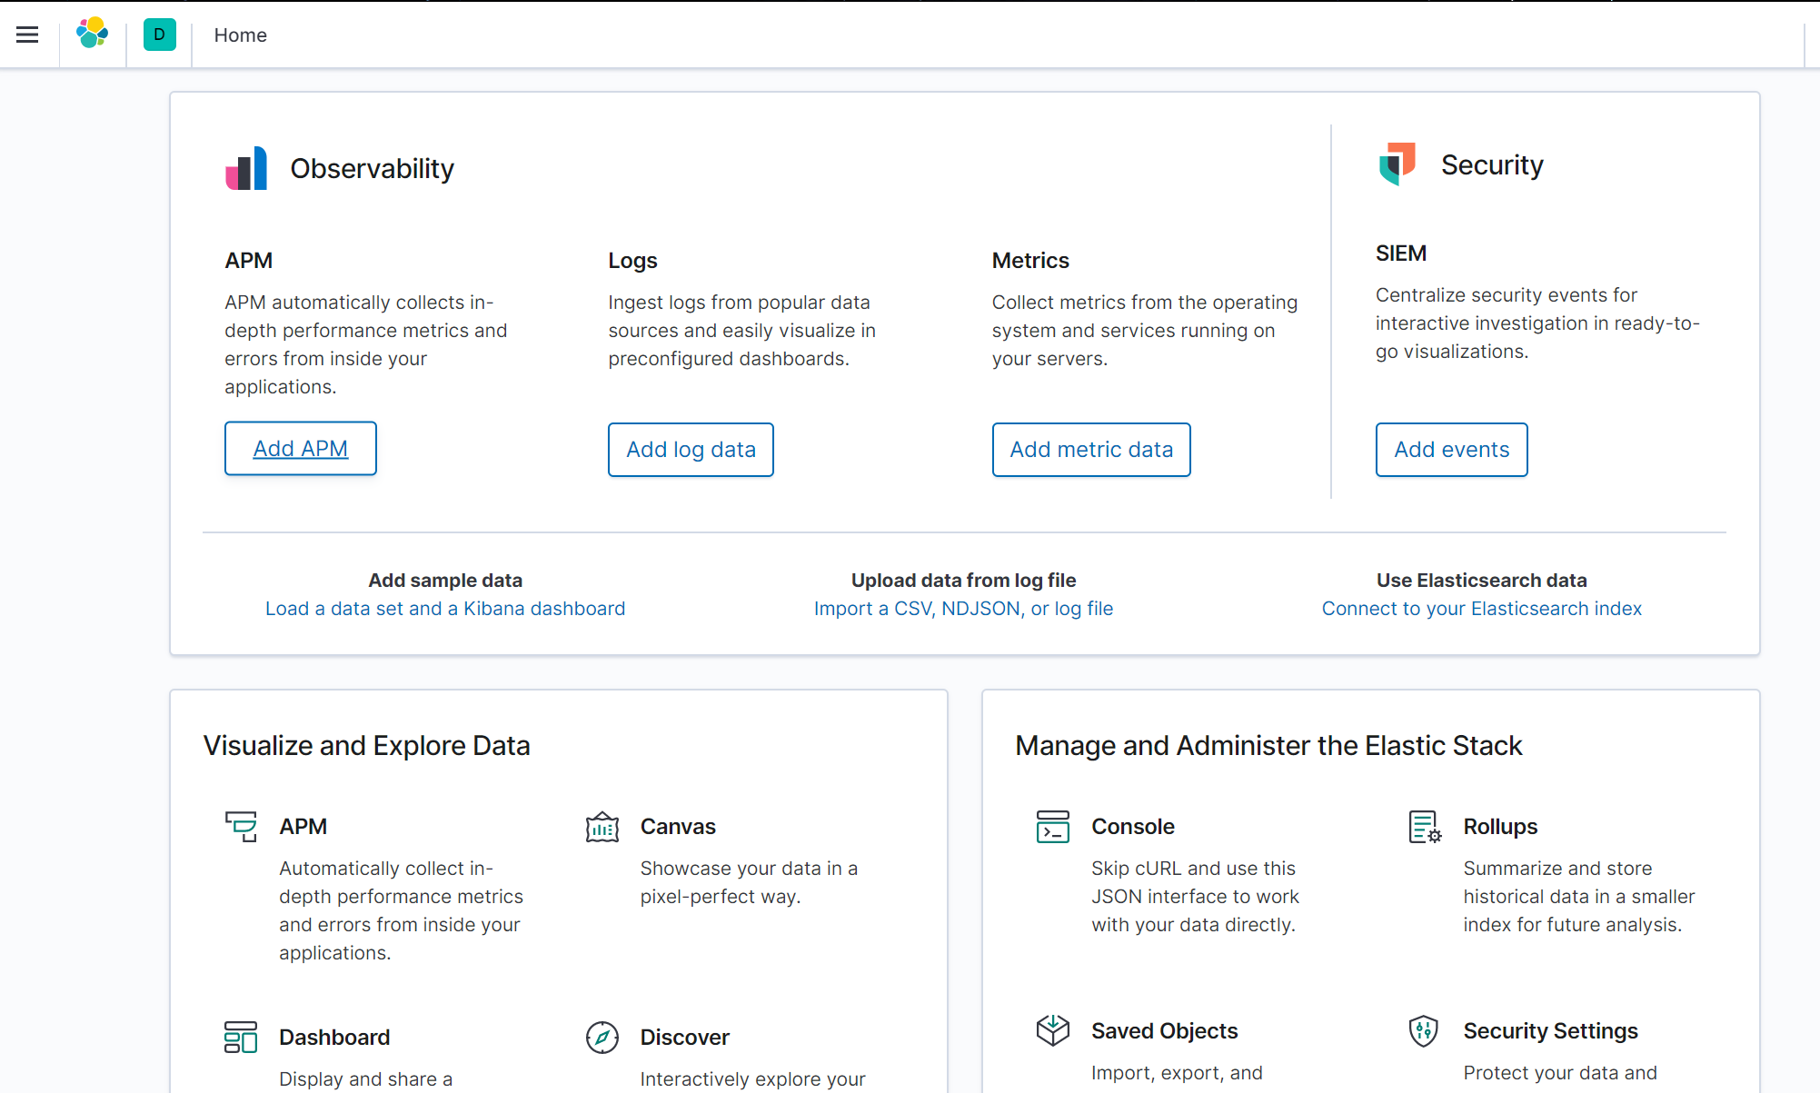The height and width of the screenshot is (1093, 1820).
Task: Open Canvas via its icon
Action: (x=602, y=827)
